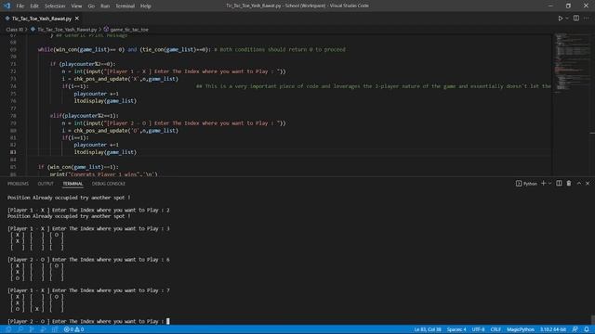Click Ln 83, Col 38 status item
This screenshot has width=595, height=334.
coord(428,329)
